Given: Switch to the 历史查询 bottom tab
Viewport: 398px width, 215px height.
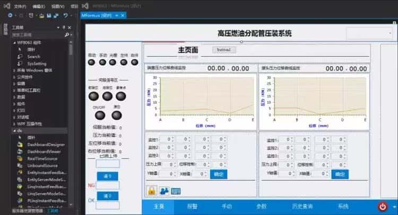Looking at the screenshot, I should click(x=302, y=207).
